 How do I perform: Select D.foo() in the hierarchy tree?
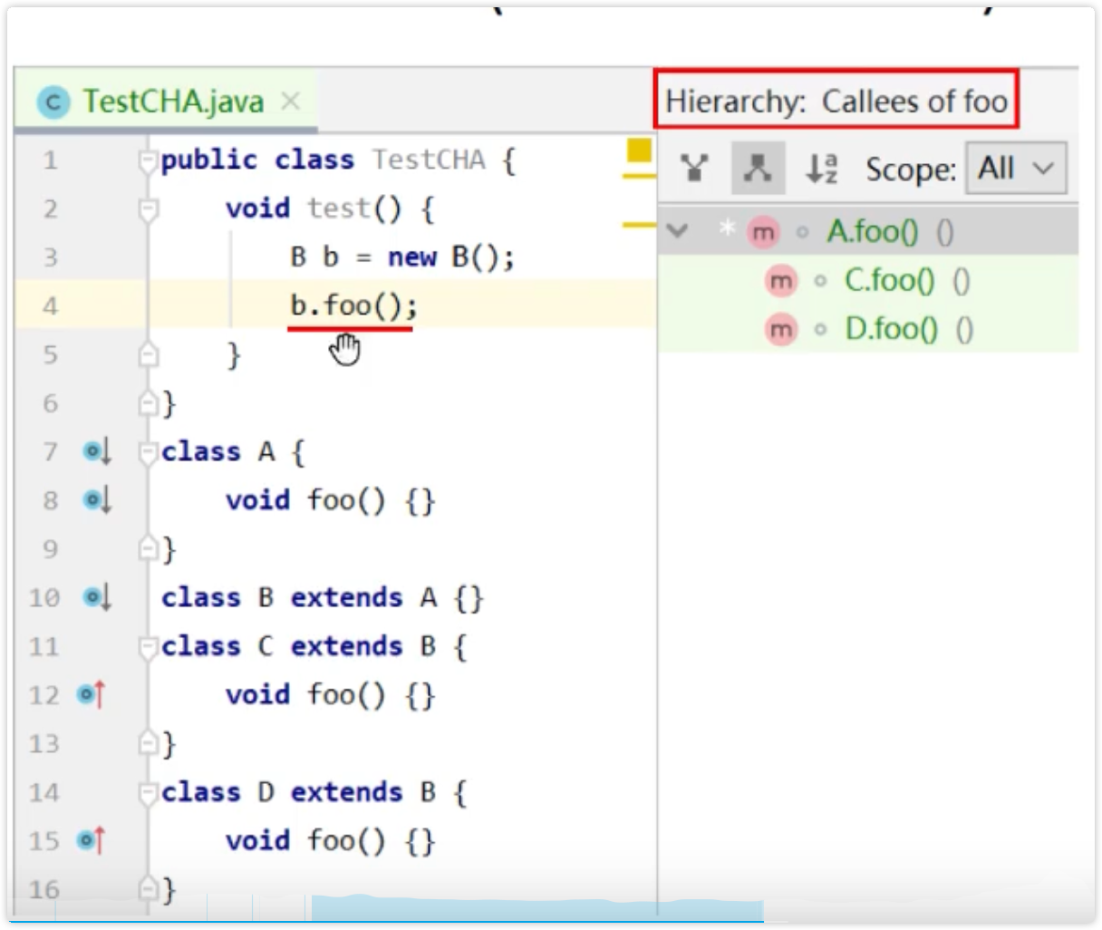[x=891, y=329]
